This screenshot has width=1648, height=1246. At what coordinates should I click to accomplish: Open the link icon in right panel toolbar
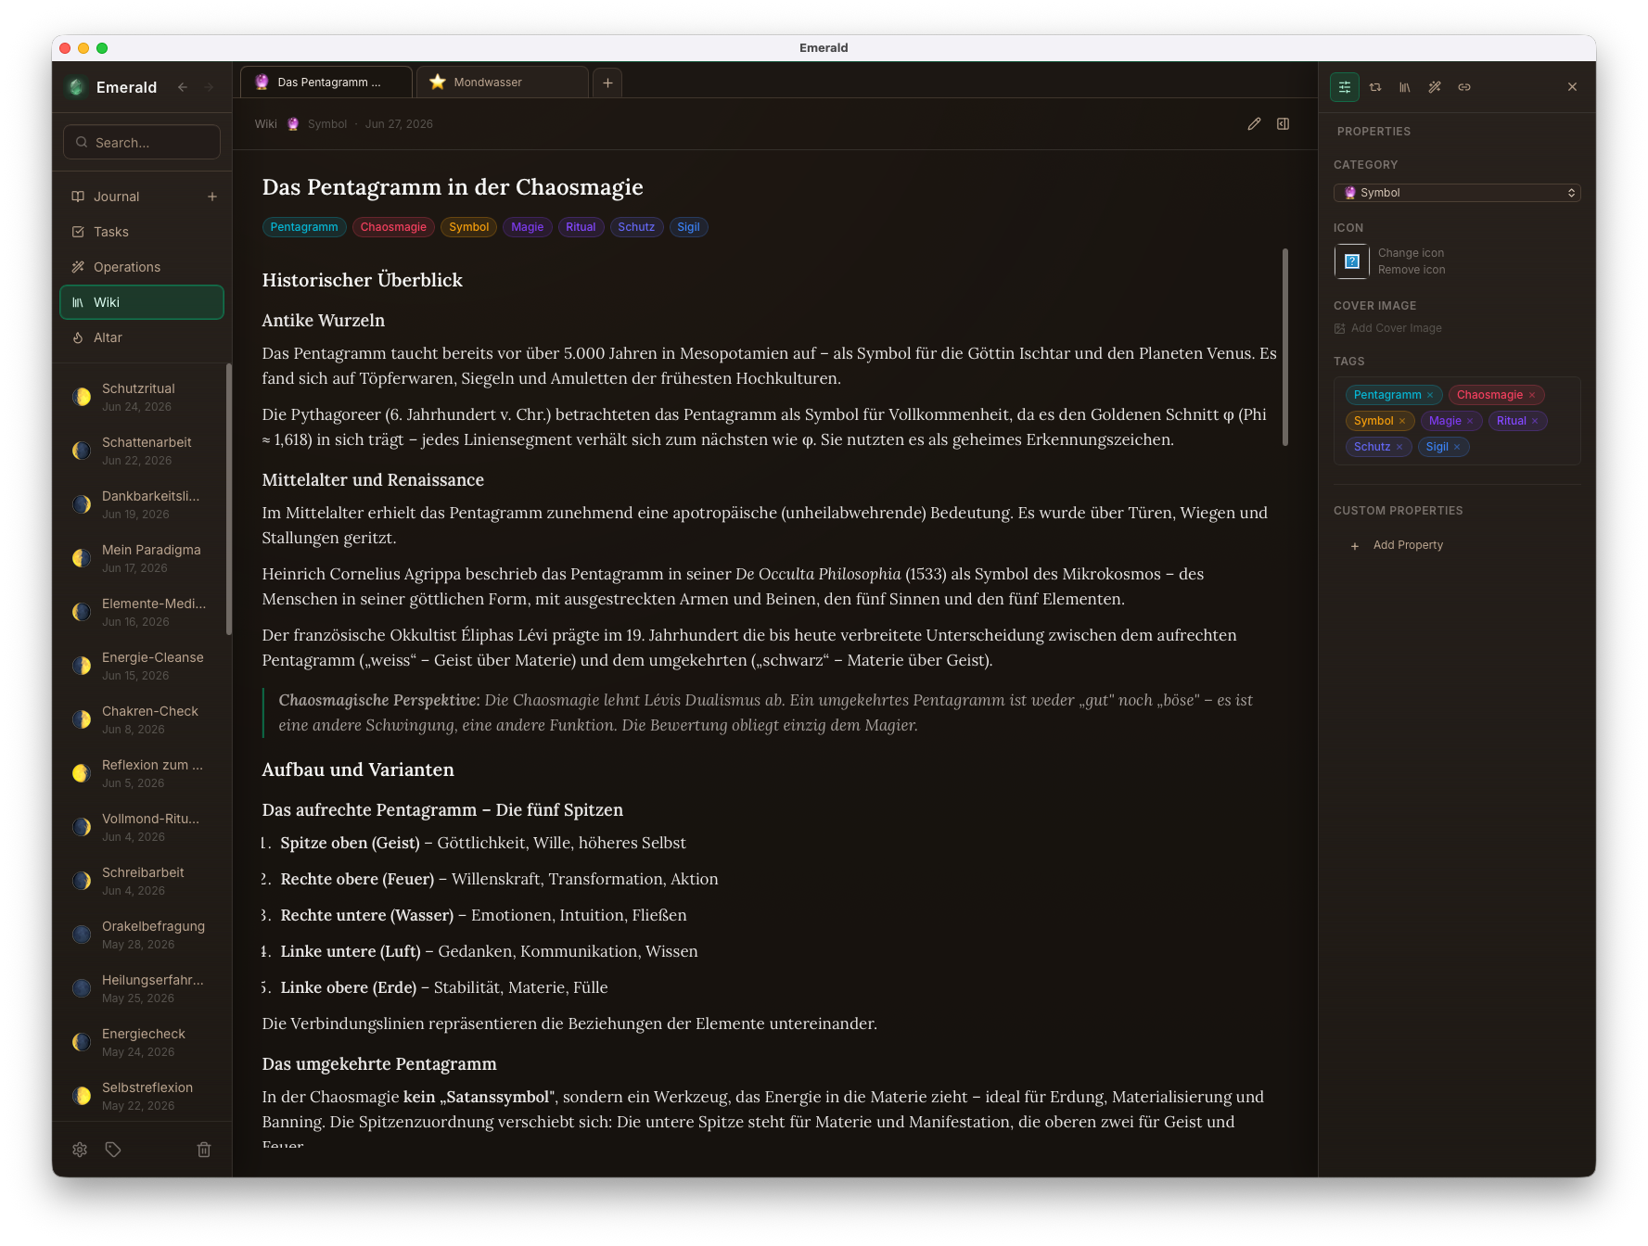1464,87
